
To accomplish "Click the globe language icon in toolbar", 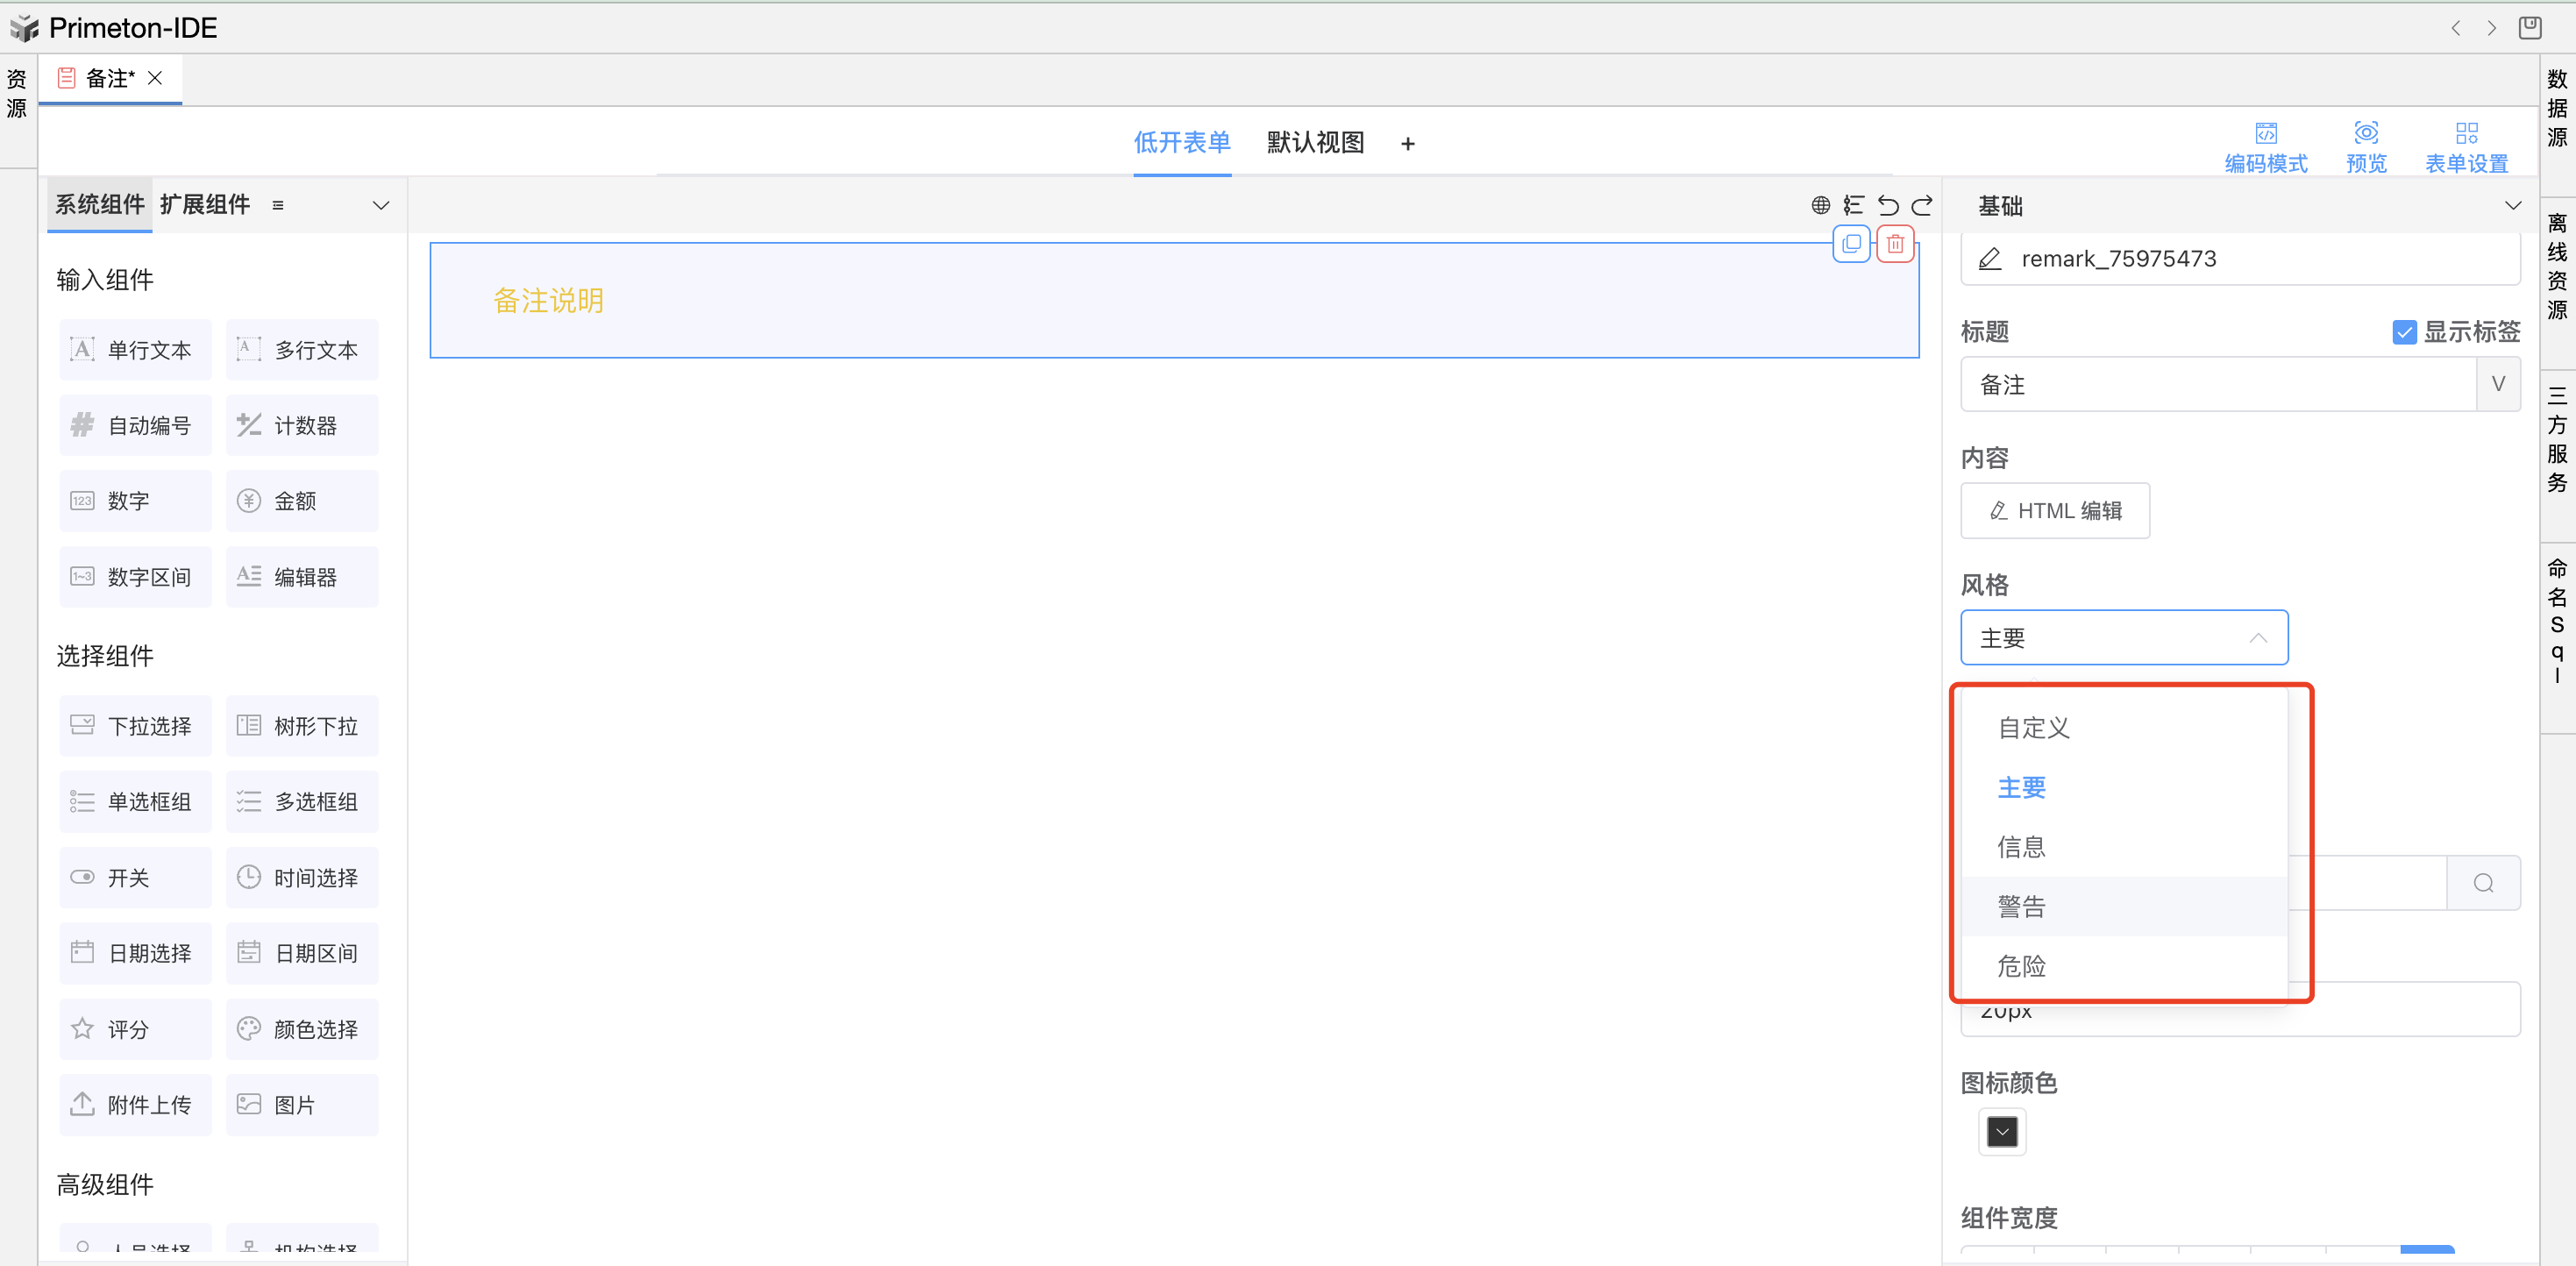I will tap(1821, 205).
